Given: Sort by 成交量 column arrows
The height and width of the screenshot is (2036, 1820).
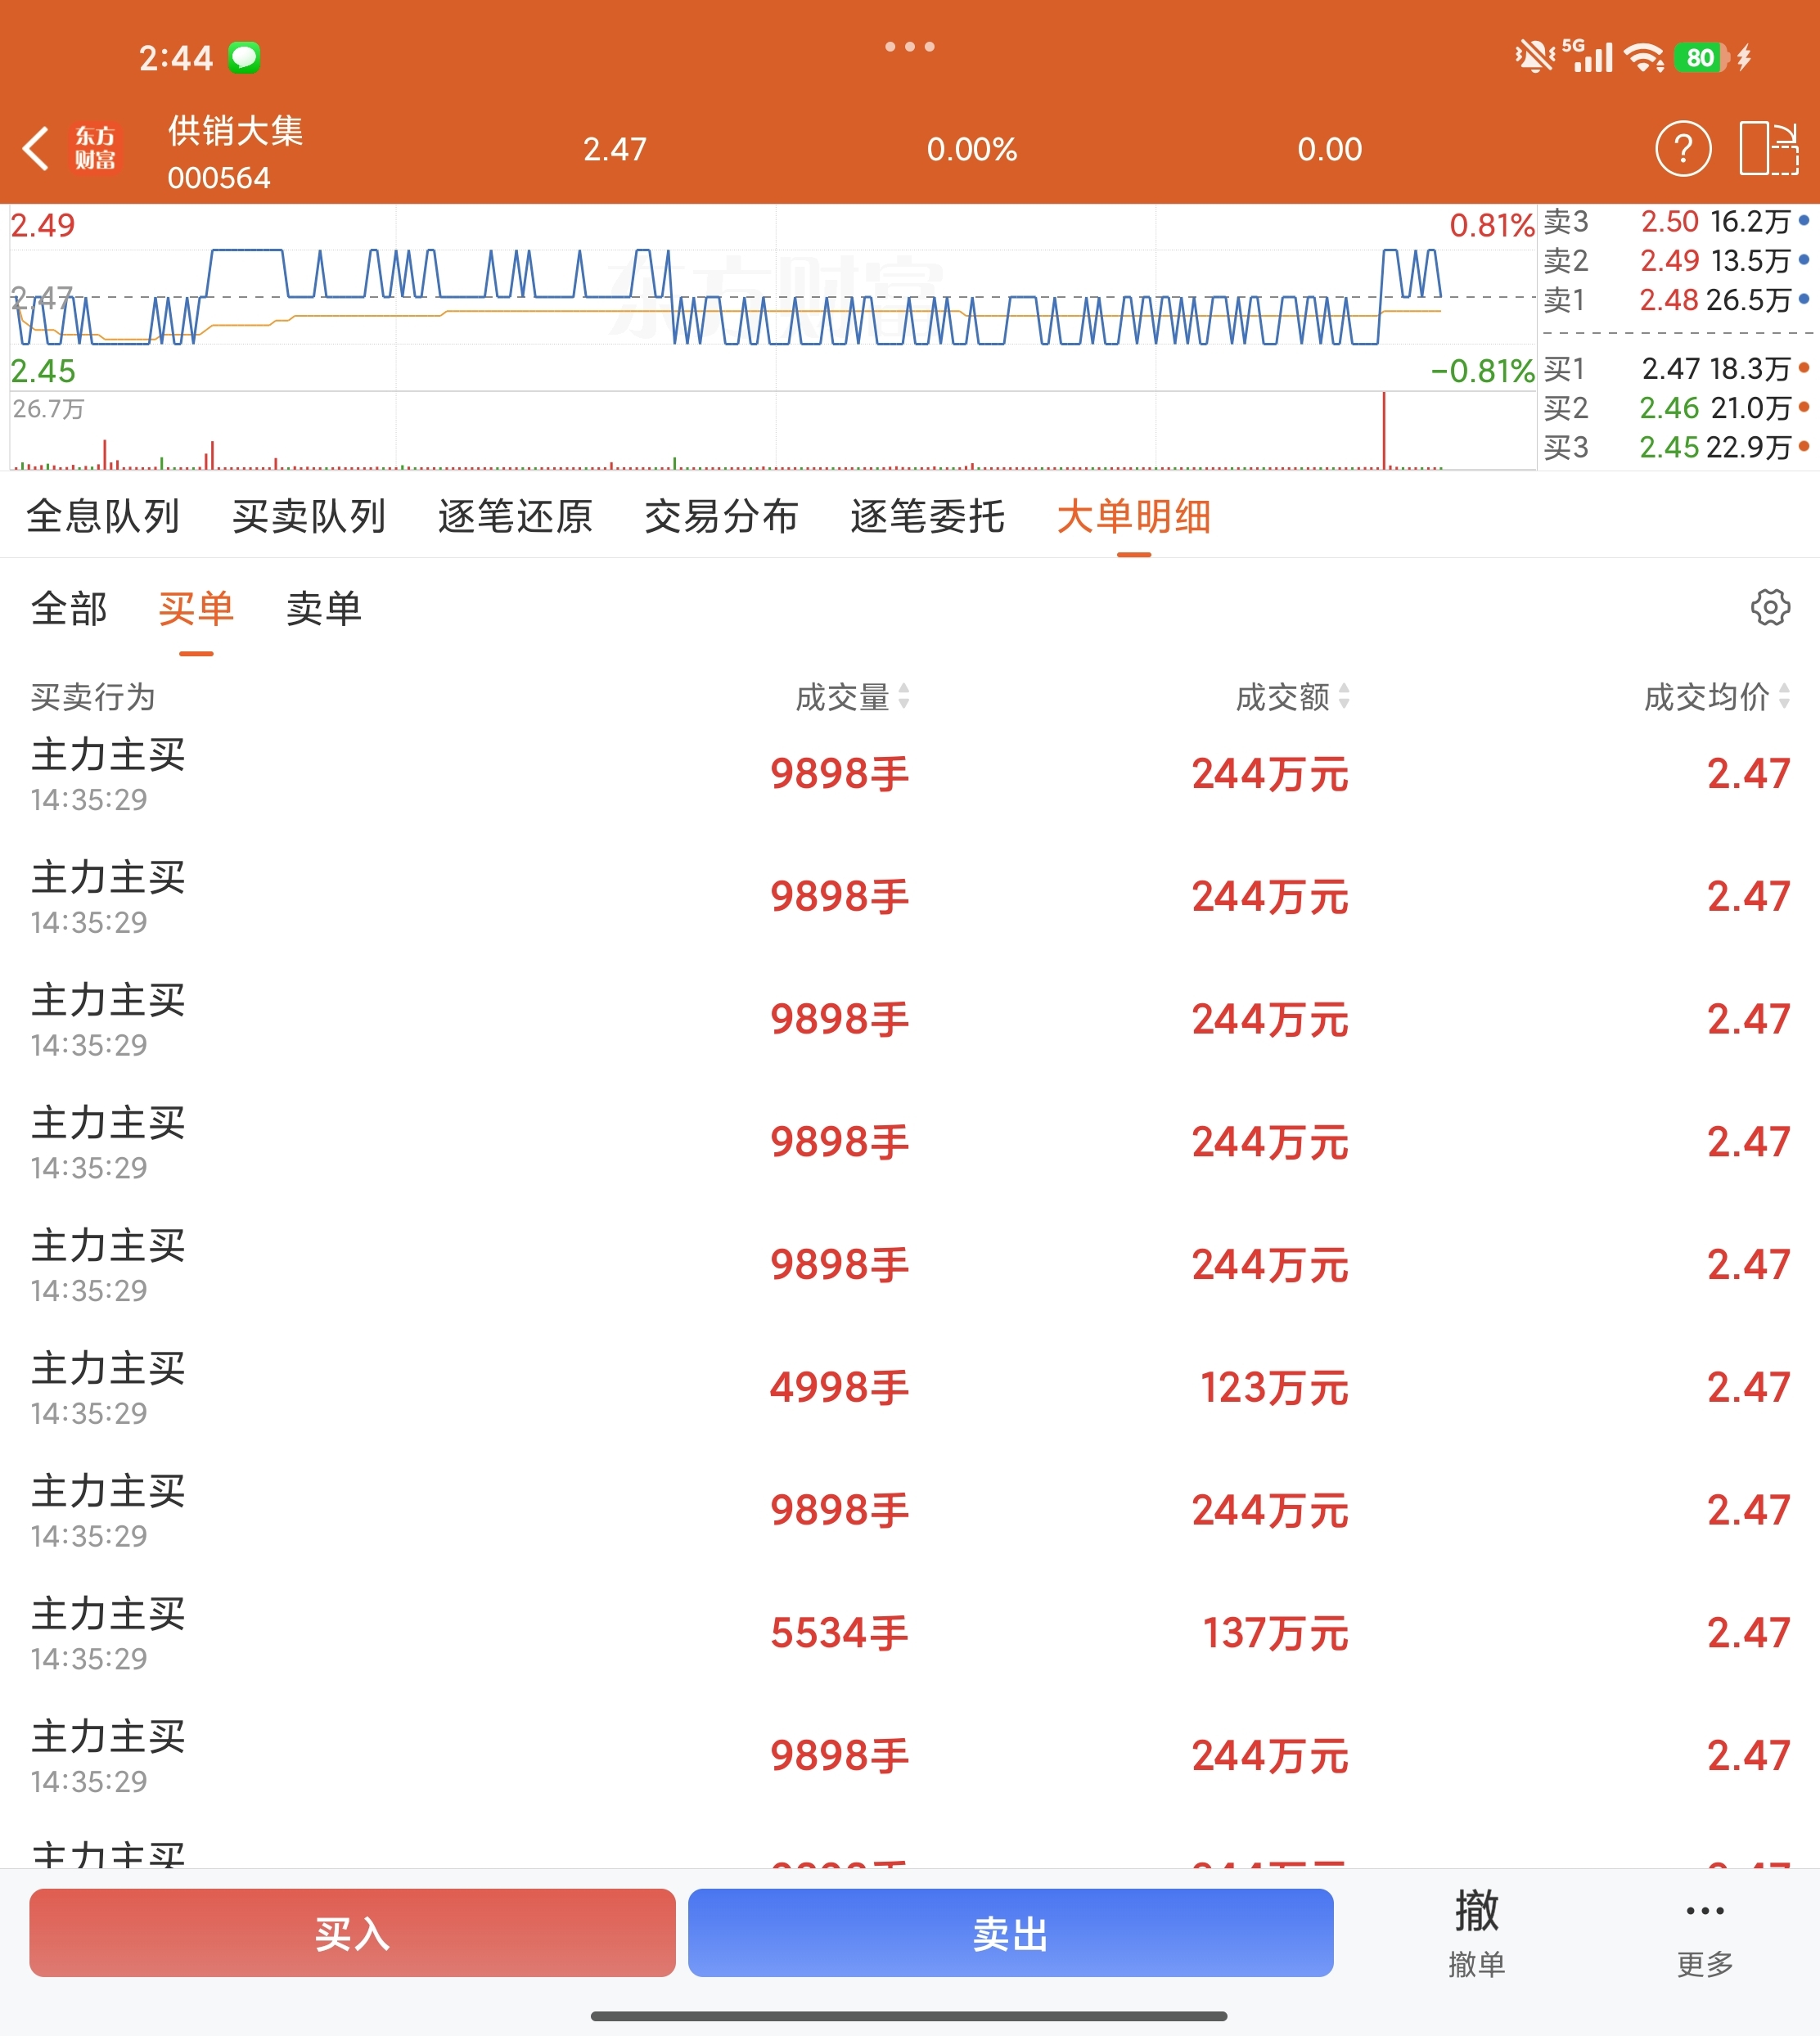Looking at the screenshot, I should click(x=903, y=696).
